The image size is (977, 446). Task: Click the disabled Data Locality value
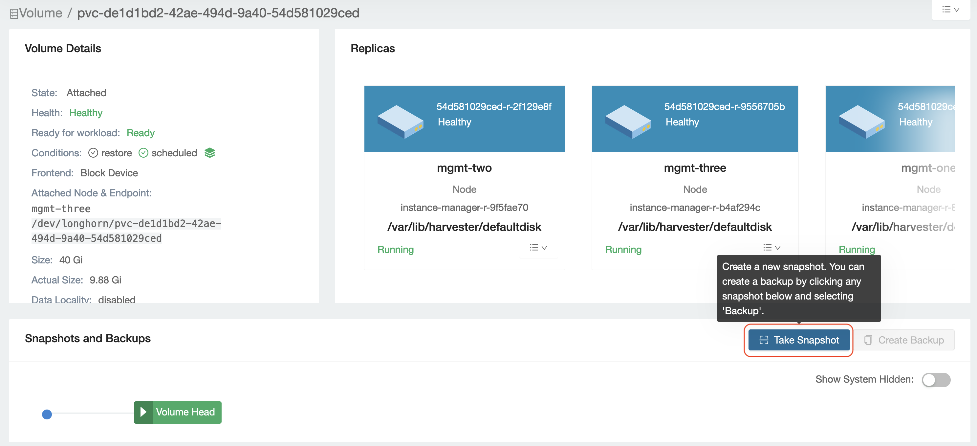[117, 299]
